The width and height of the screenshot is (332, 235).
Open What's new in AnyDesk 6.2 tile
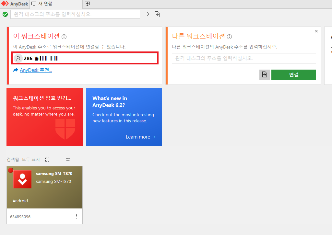[x=124, y=117]
